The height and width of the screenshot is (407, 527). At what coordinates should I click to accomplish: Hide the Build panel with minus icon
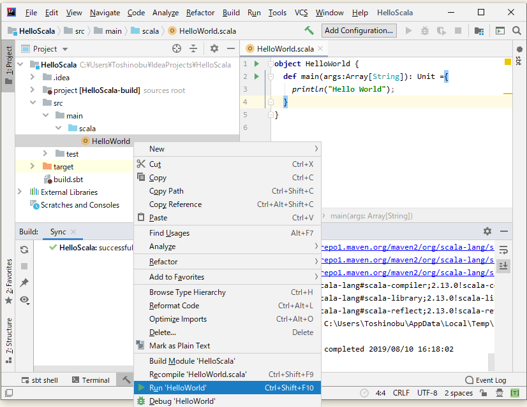(x=504, y=231)
